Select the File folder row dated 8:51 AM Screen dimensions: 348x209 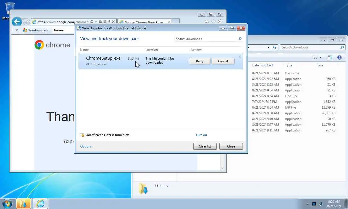tap(294, 73)
